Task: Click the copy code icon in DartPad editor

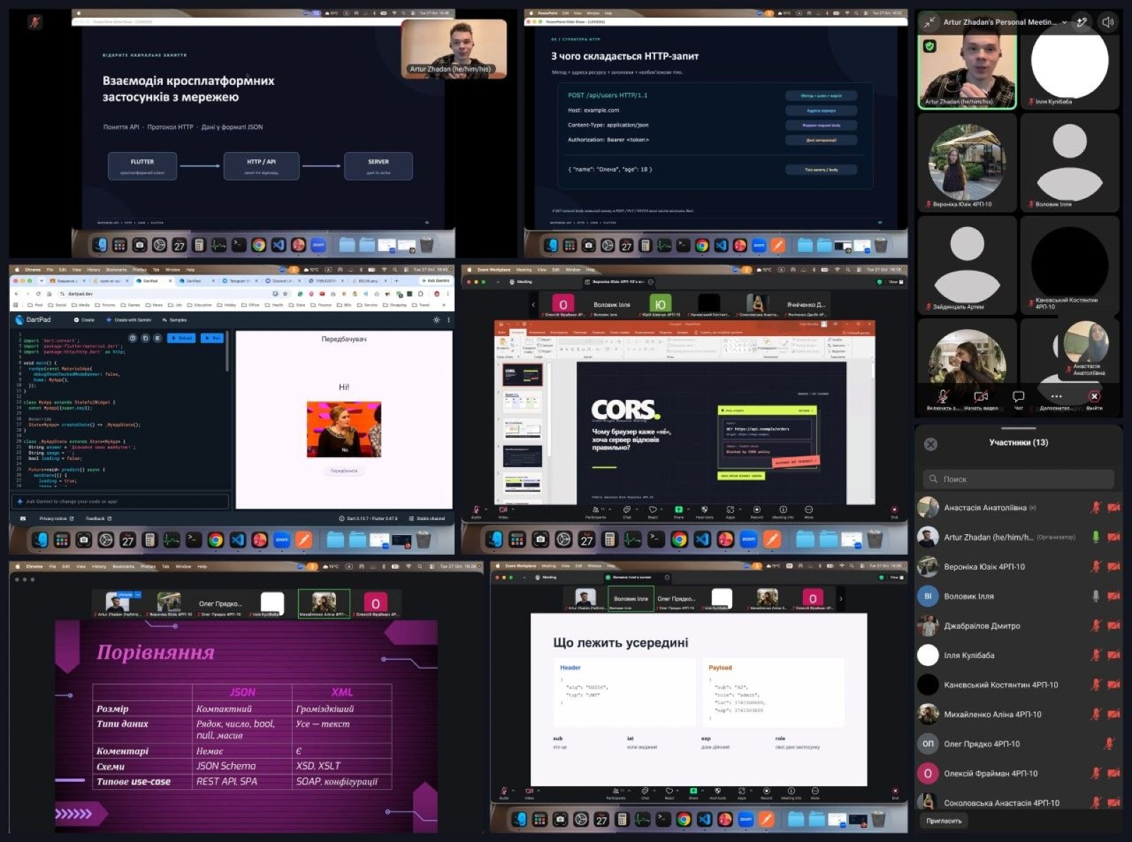Action: click(145, 338)
